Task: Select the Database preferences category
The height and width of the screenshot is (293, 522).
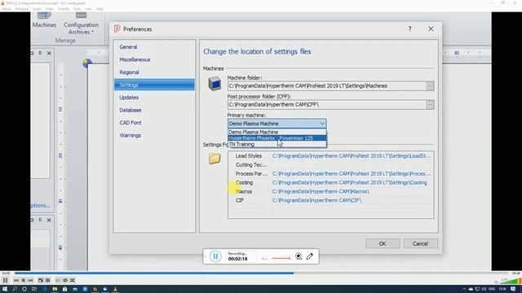Action: coord(130,110)
